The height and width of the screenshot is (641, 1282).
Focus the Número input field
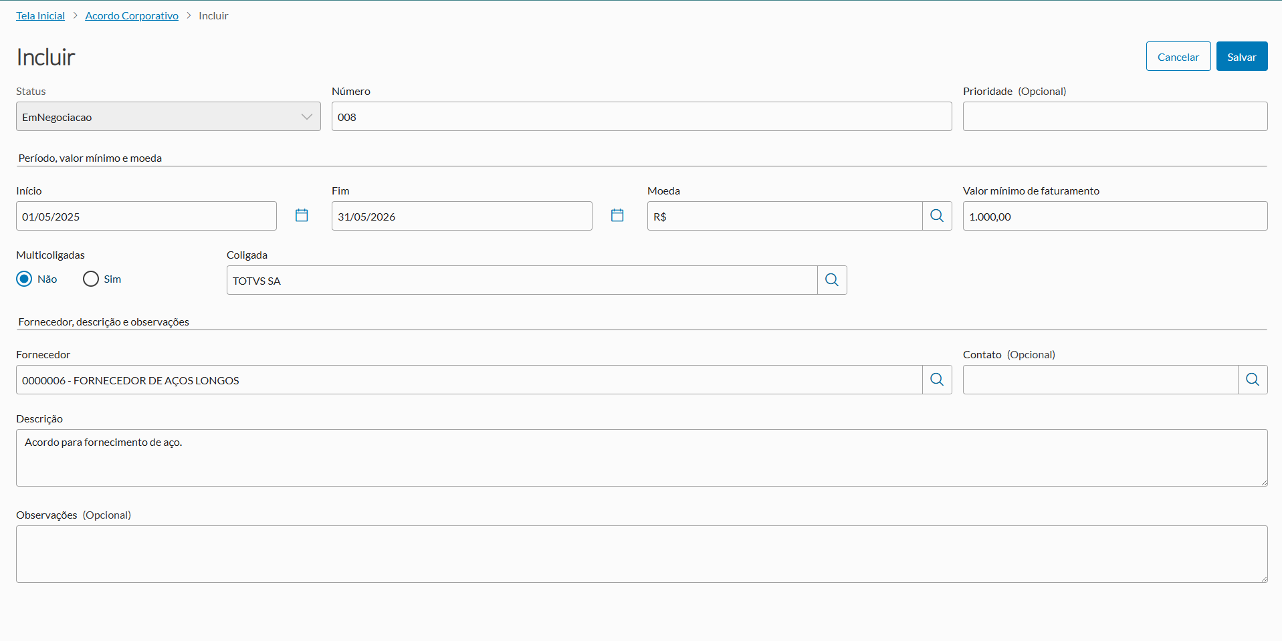pyautogui.click(x=641, y=117)
